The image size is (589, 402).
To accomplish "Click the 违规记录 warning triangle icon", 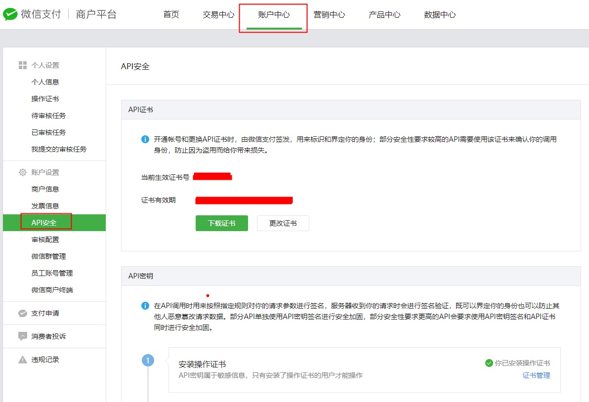I will pyautogui.click(x=23, y=360).
